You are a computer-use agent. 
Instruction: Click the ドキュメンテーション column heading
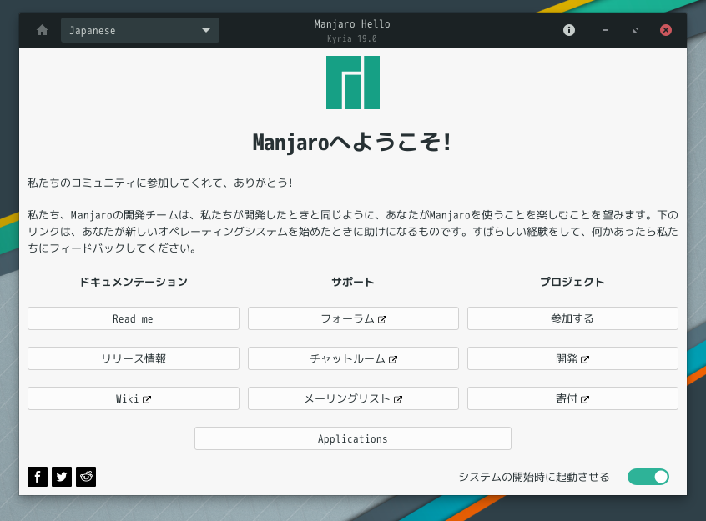134,282
